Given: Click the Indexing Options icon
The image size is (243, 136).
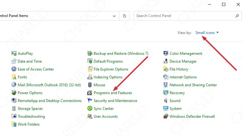Looking at the screenshot, I should coord(90,77).
